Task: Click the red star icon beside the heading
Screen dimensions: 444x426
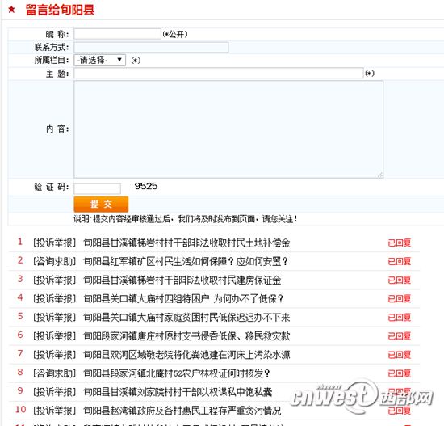Action: 11,10
